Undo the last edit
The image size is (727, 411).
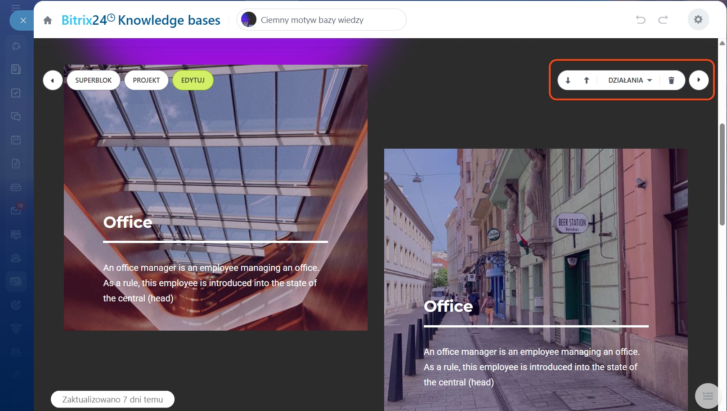tap(641, 20)
